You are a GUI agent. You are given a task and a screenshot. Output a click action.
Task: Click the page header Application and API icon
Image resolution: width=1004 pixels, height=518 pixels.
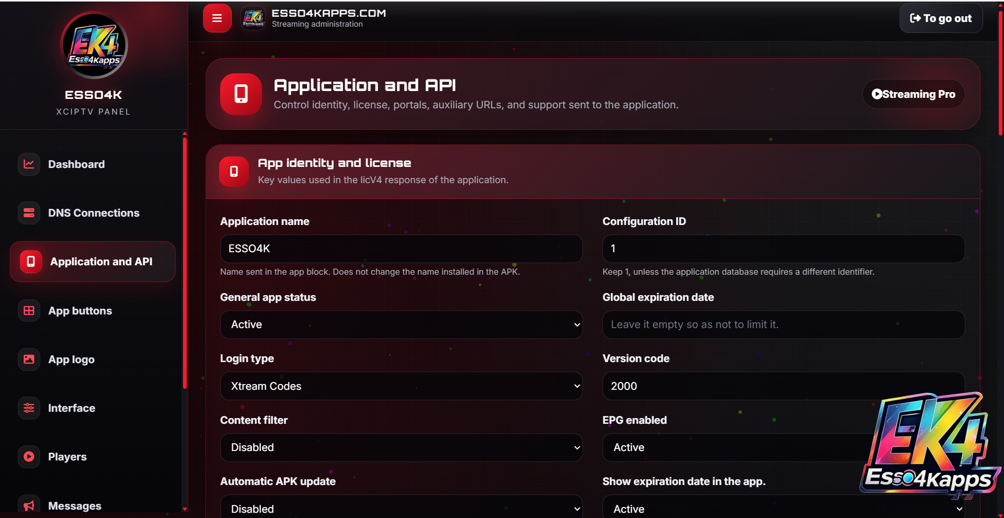(241, 94)
